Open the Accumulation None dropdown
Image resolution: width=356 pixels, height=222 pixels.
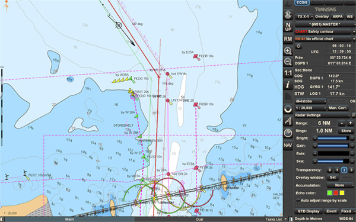341,185
